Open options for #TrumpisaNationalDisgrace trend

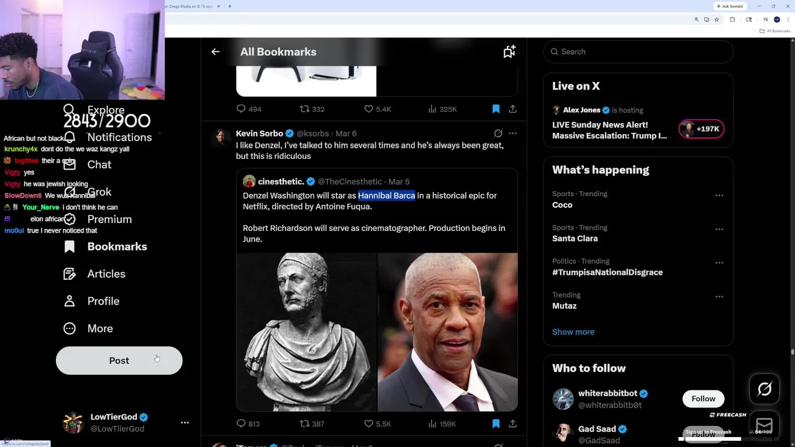(x=719, y=263)
